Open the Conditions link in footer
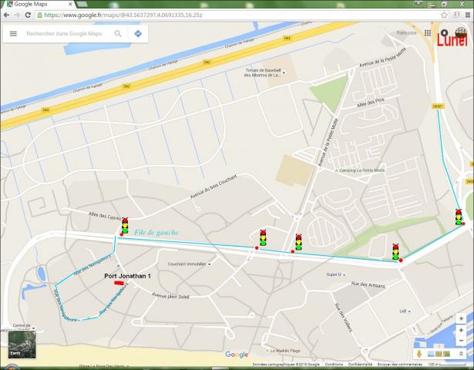Viewport: 474px width, 370px height. 334,365
